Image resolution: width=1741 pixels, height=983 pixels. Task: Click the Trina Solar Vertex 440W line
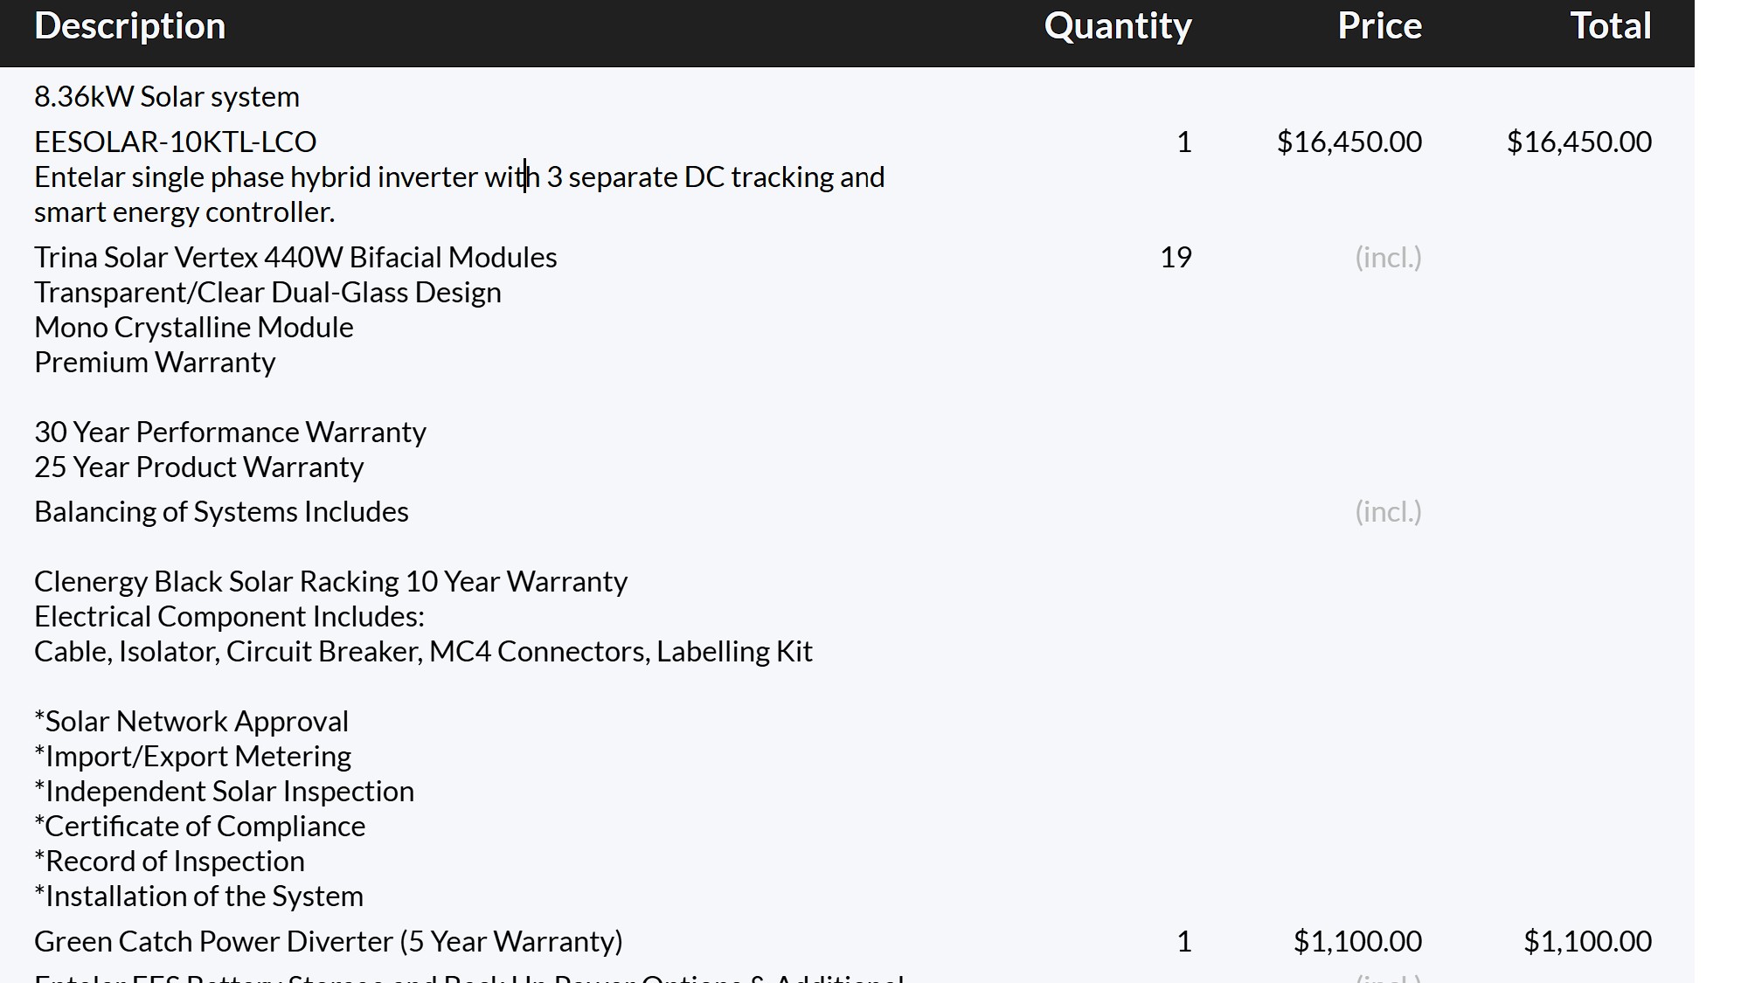click(x=295, y=258)
